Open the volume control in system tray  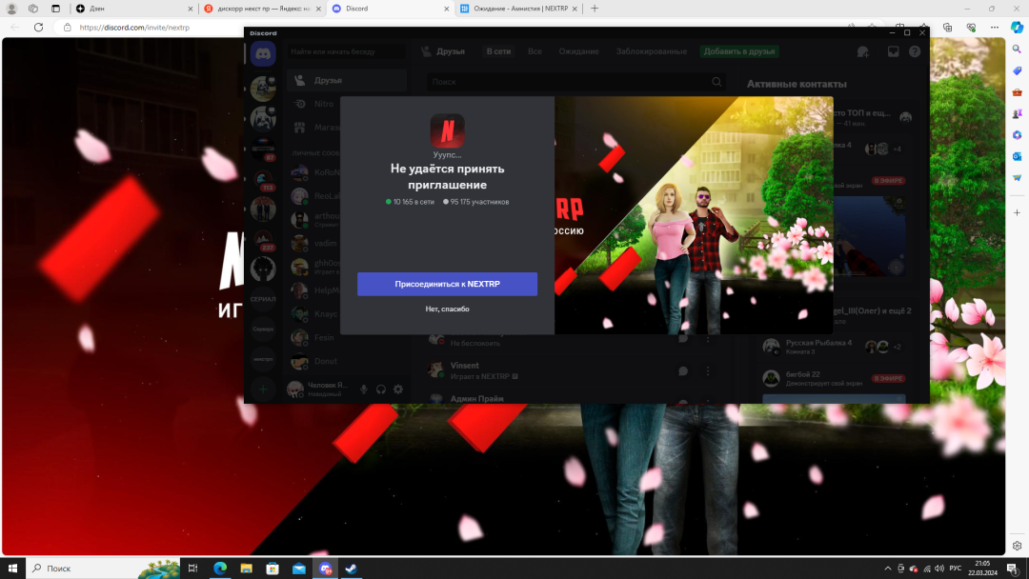[x=939, y=569]
